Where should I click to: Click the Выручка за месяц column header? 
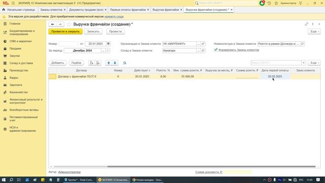pyautogui.click(x=219, y=71)
